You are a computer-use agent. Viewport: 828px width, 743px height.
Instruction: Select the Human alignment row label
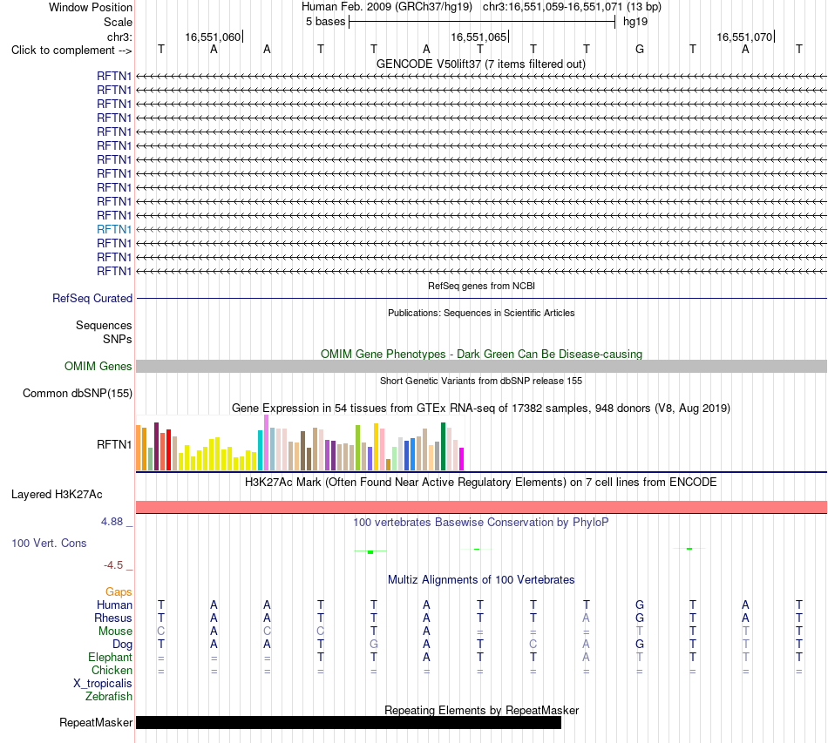pos(114,605)
